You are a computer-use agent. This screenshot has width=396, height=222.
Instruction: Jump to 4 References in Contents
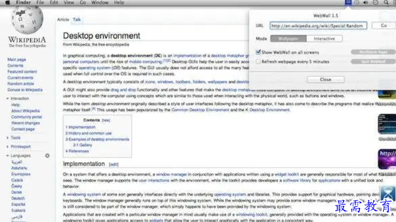77,151
